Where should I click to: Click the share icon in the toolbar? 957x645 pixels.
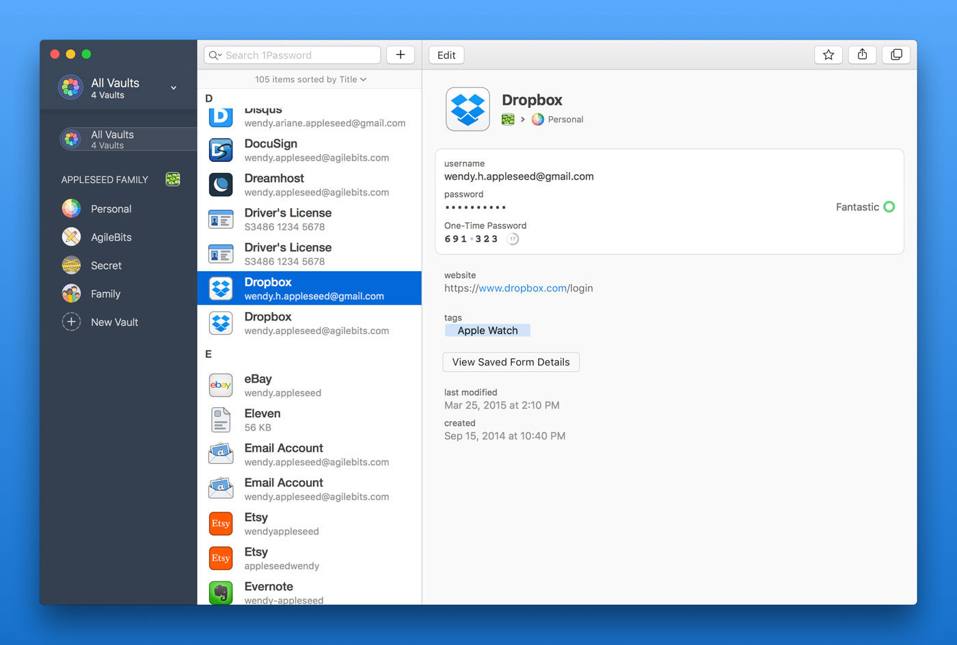point(862,55)
